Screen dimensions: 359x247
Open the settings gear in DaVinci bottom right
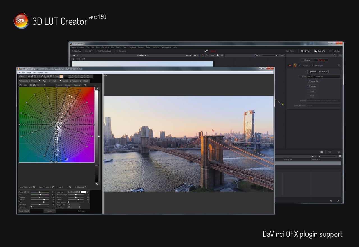[x=338, y=201]
